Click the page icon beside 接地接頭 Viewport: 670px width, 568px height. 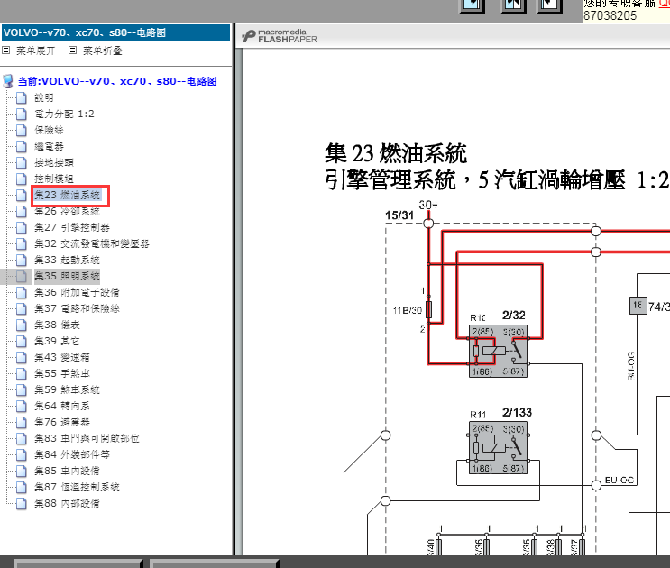click(x=22, y=162)
